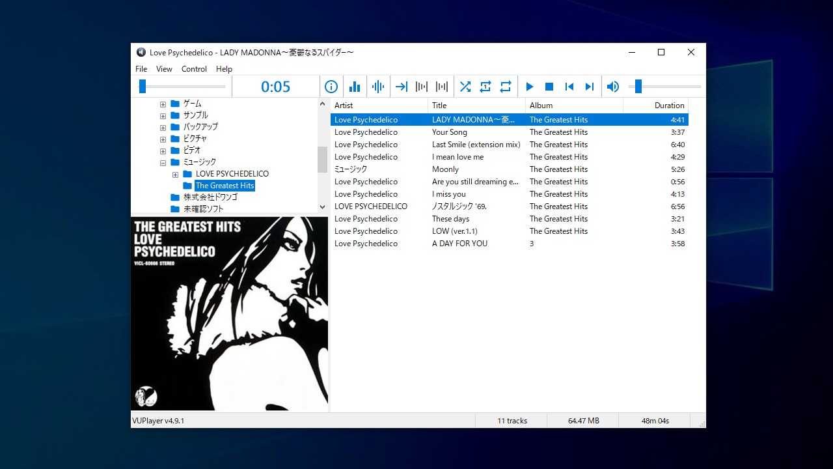The width and height of the screenshot is (833, 469).
Task: Start playback with the Play button
Action: point(529,87)
